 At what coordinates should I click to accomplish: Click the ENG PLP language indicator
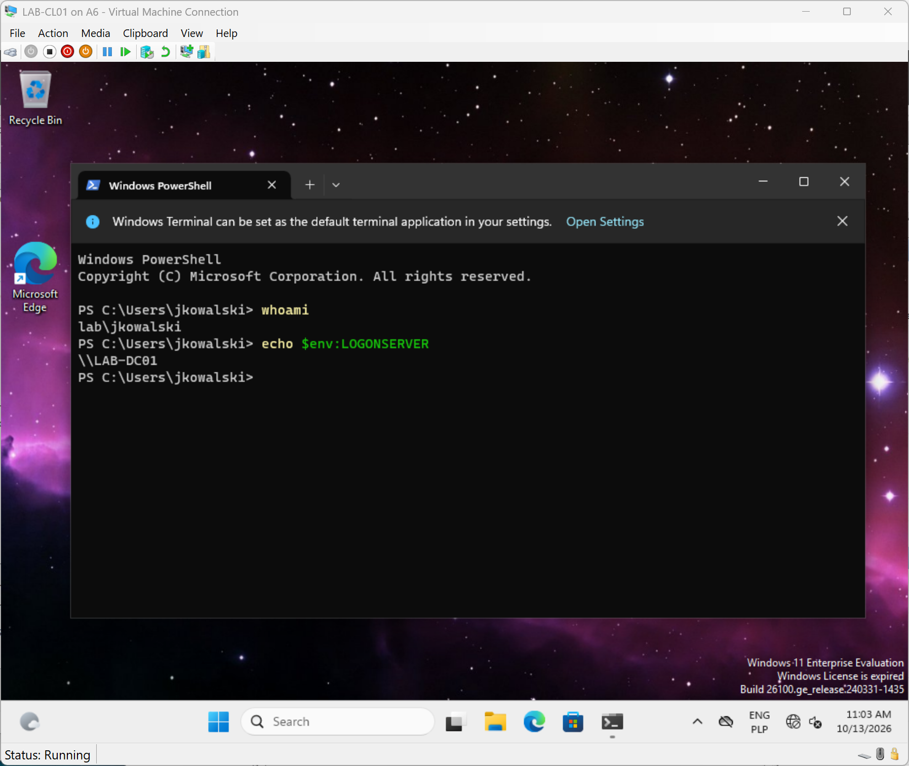tap(759, 722)
